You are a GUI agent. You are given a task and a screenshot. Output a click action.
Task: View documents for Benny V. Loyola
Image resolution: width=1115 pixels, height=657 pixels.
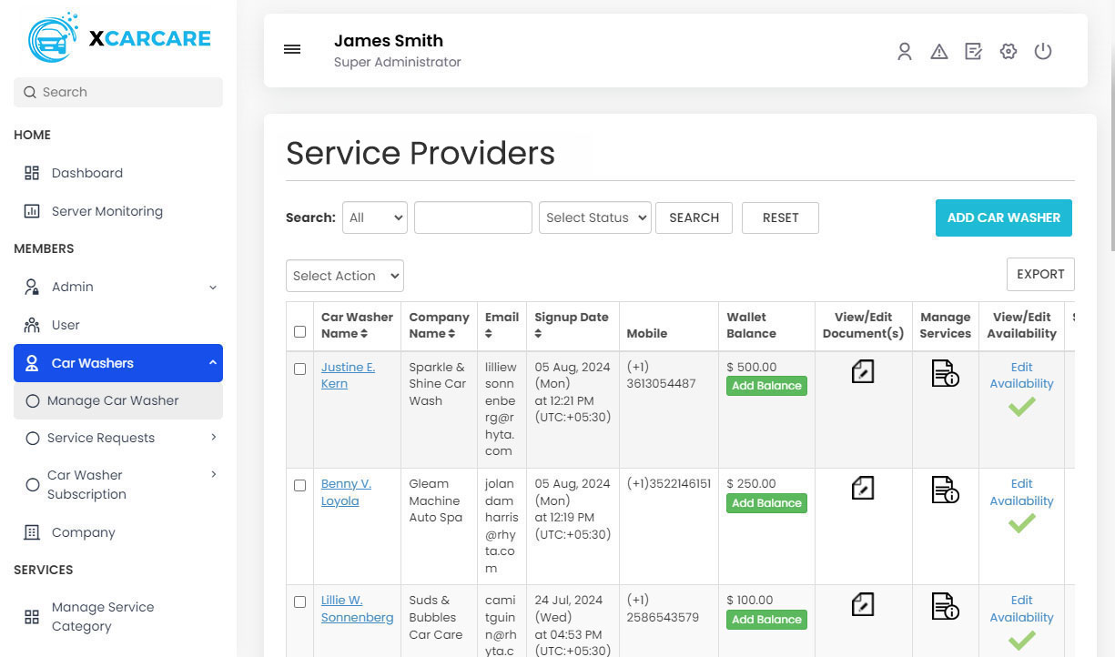point(863,488)
